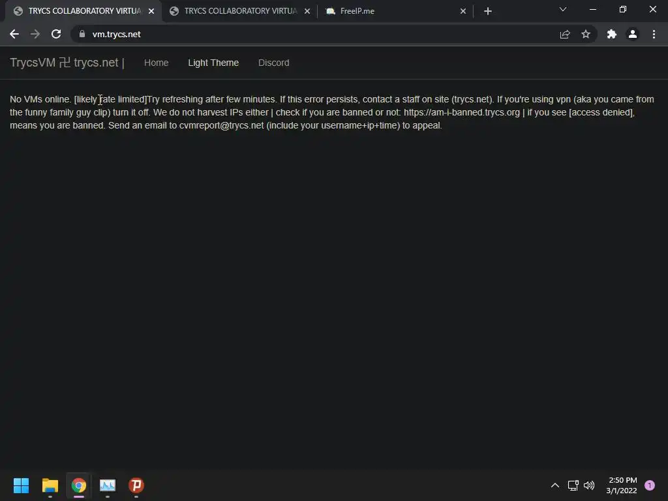Image resolution: width=668 pixels, height=501 pixels.
Task: Go back to the previous page
Action: (14, 34)
